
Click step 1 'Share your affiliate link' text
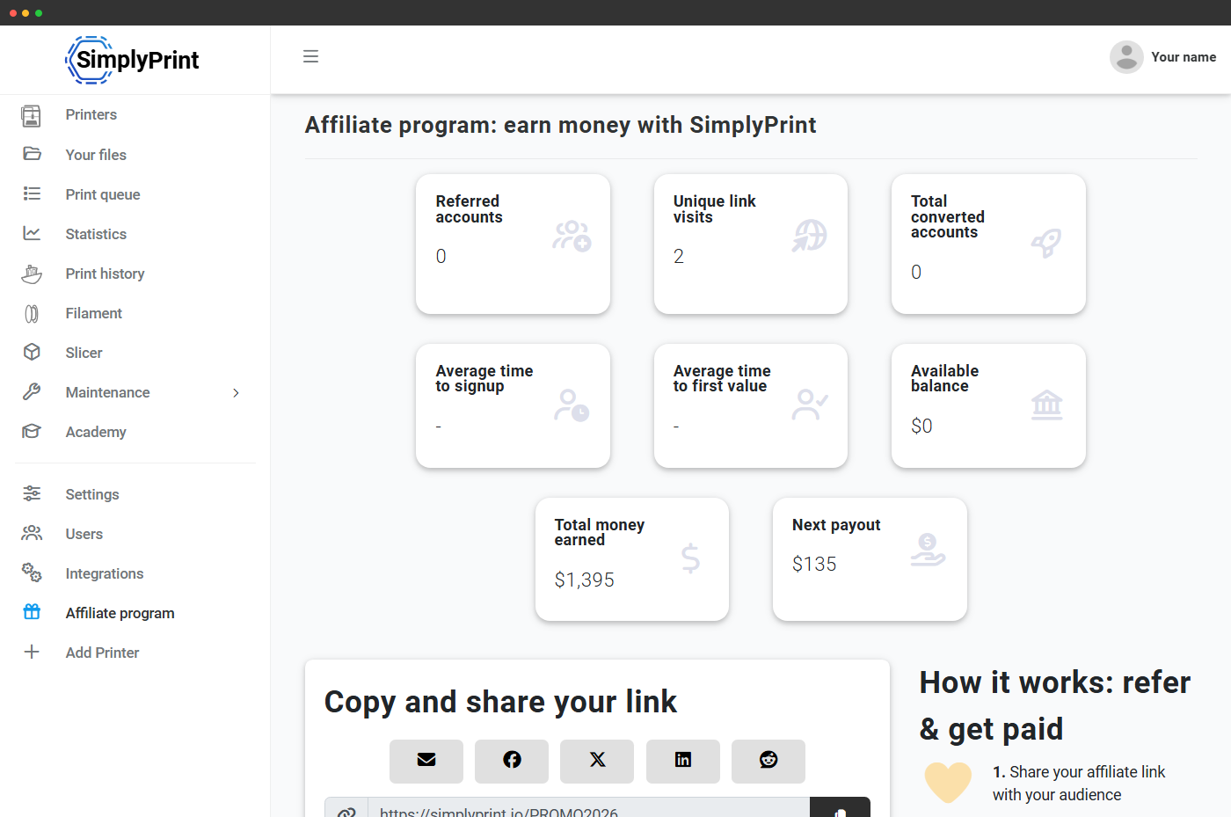pyautogui.click(x=1079, y=783)
